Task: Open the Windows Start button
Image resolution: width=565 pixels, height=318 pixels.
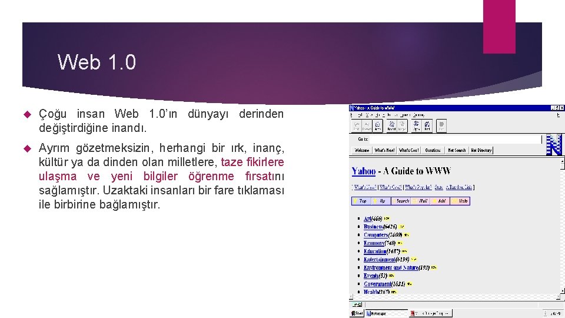Action: [x=357, y=313]
